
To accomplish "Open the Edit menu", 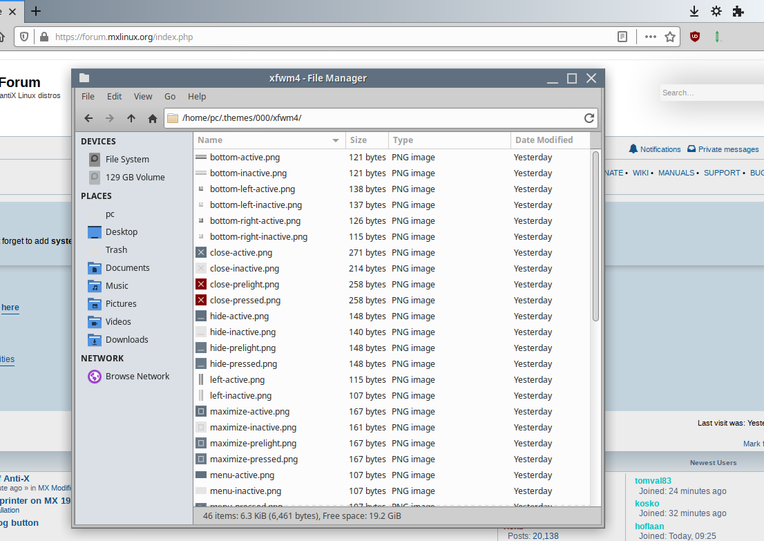I will click(114, 97).
